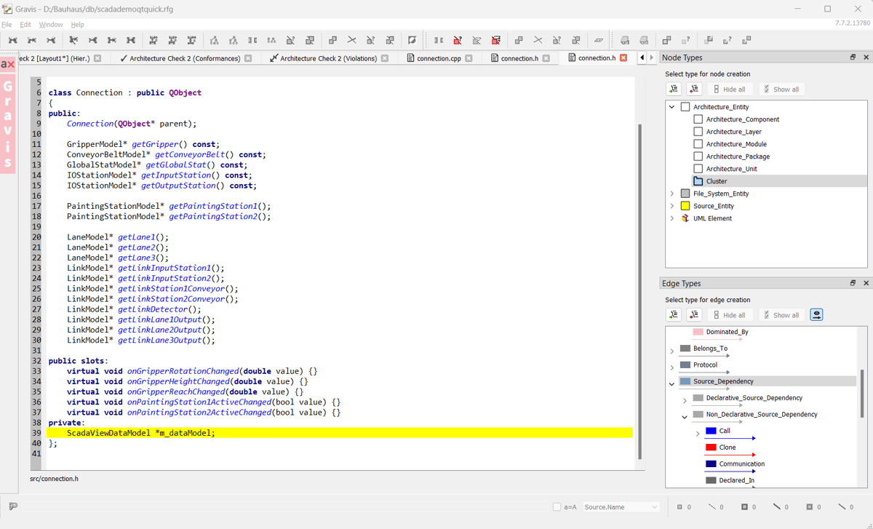Close the Edge Types panel
873x529 pixels.
pos(866,283)
